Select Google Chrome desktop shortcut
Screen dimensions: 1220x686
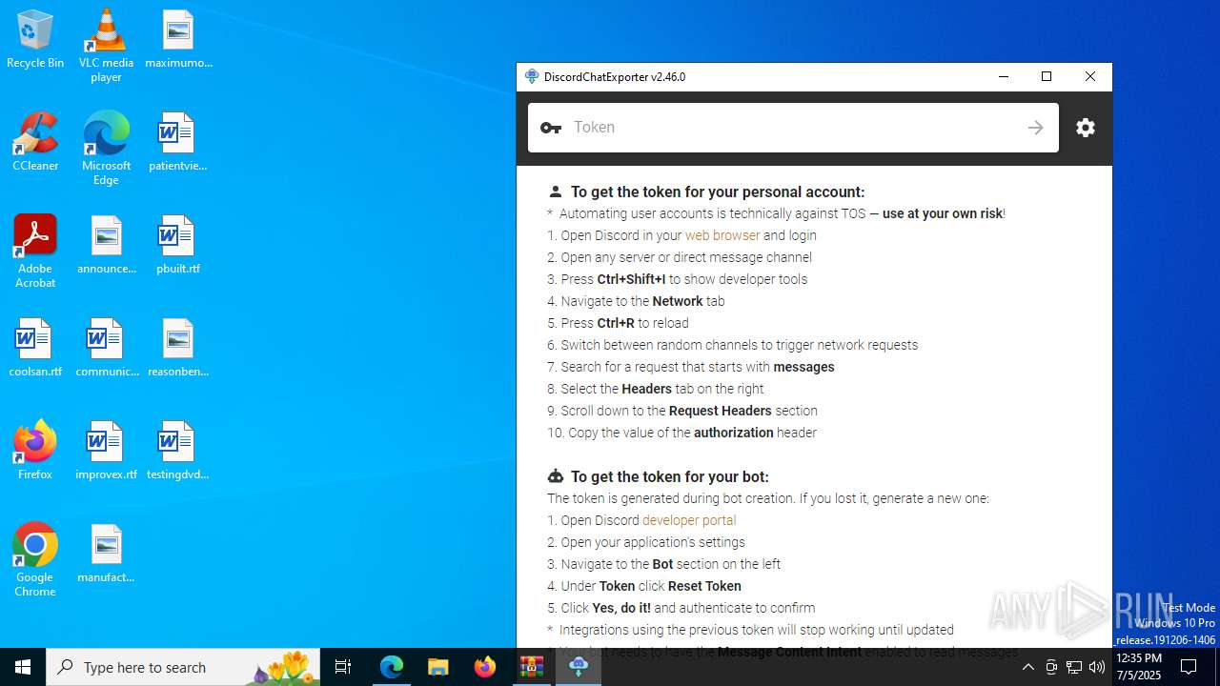pyautogui.click(x=35, y=560)
